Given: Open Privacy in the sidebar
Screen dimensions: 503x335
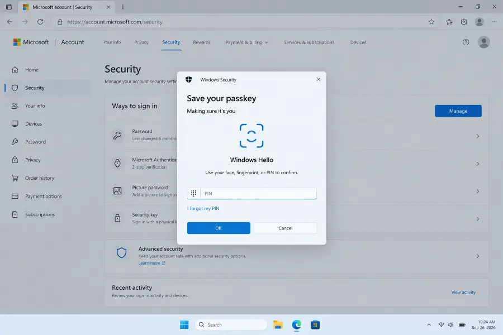Looking at the screenshot, I should [48, 160].
